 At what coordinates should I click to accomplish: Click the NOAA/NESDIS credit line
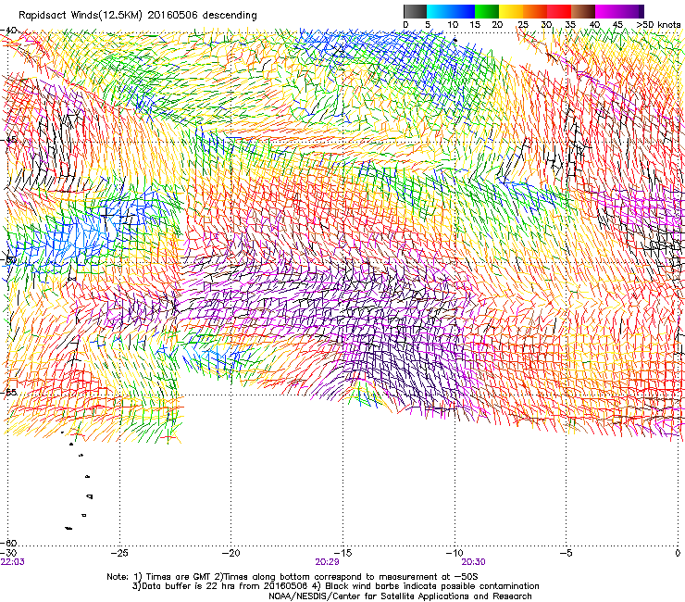pos(400,596)
